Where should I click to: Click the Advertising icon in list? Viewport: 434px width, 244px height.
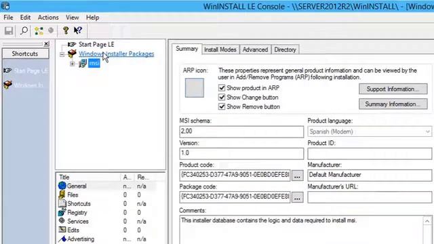tap(62, 239)
